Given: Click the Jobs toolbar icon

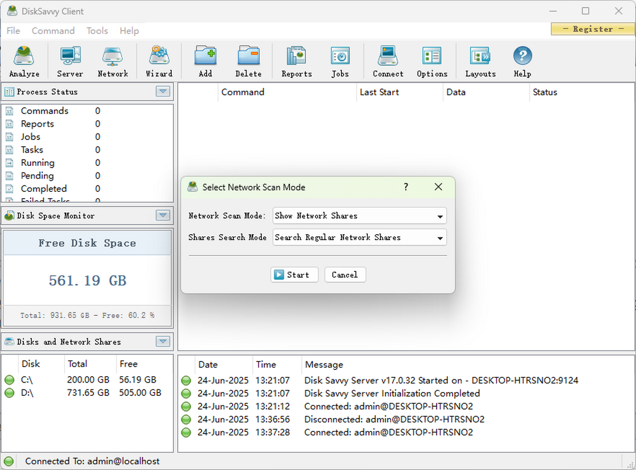Looking at the screenshot, I should (x=340, y=60).
